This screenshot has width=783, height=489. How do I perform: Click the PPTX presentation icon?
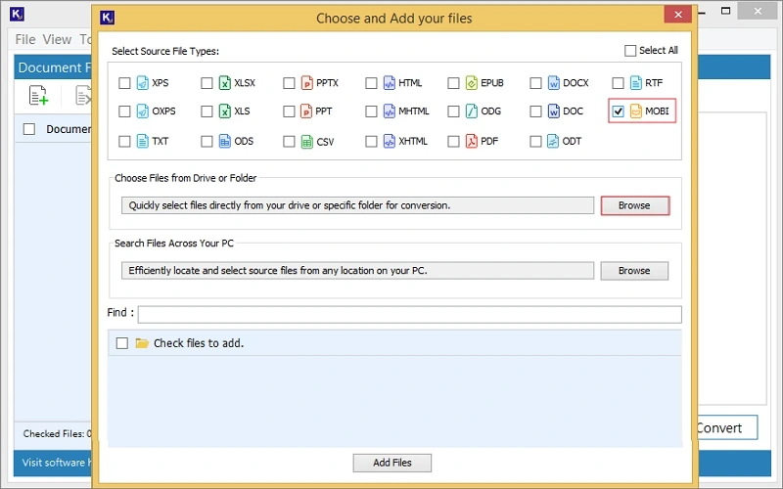tap(306, 83)
